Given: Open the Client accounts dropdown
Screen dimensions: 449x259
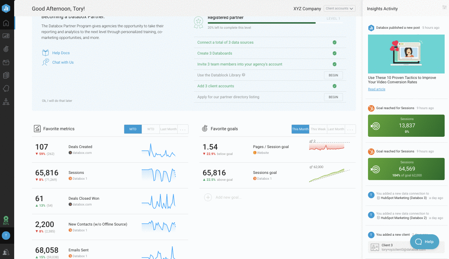Looking at the screenshot, I should (x=339, y=8).
